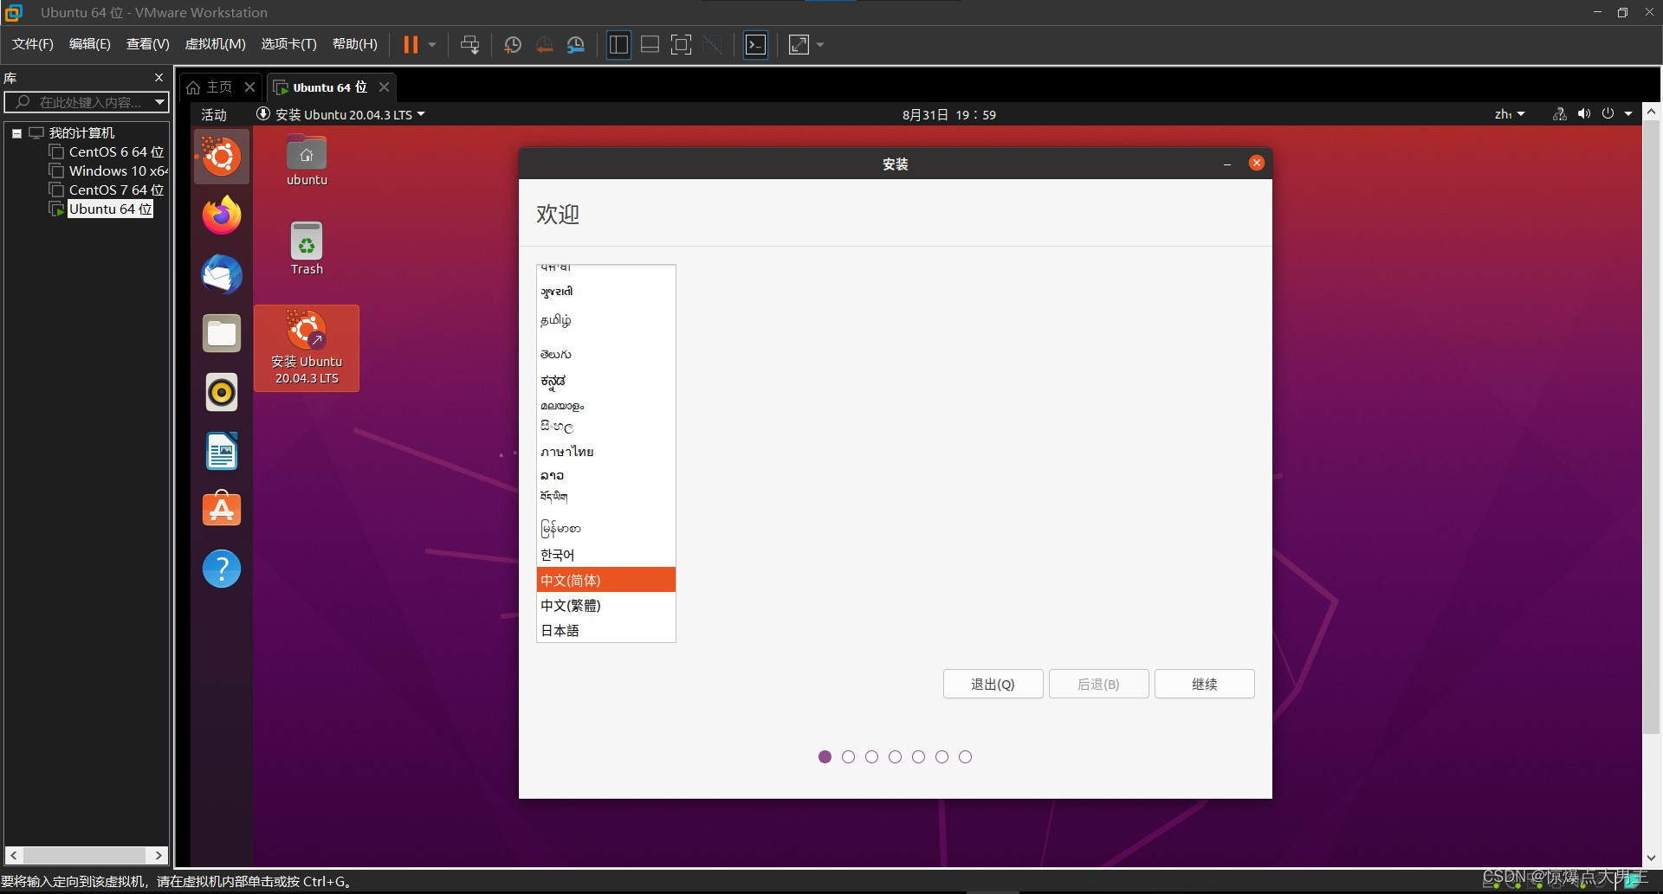
Task: Open Files from the dock
Action: tap(222, 333)
